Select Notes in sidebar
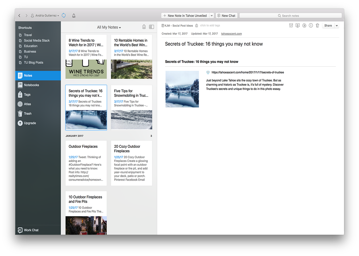 coord(38,75)
